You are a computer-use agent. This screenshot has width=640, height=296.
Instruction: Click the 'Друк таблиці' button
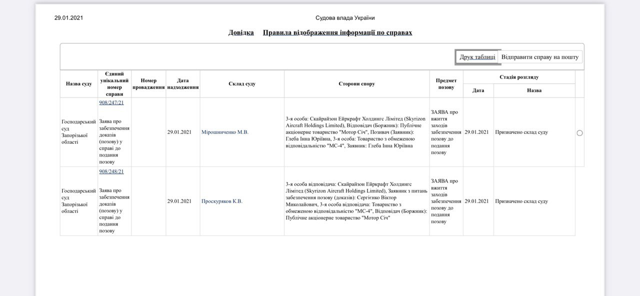[x=477, y=56]
